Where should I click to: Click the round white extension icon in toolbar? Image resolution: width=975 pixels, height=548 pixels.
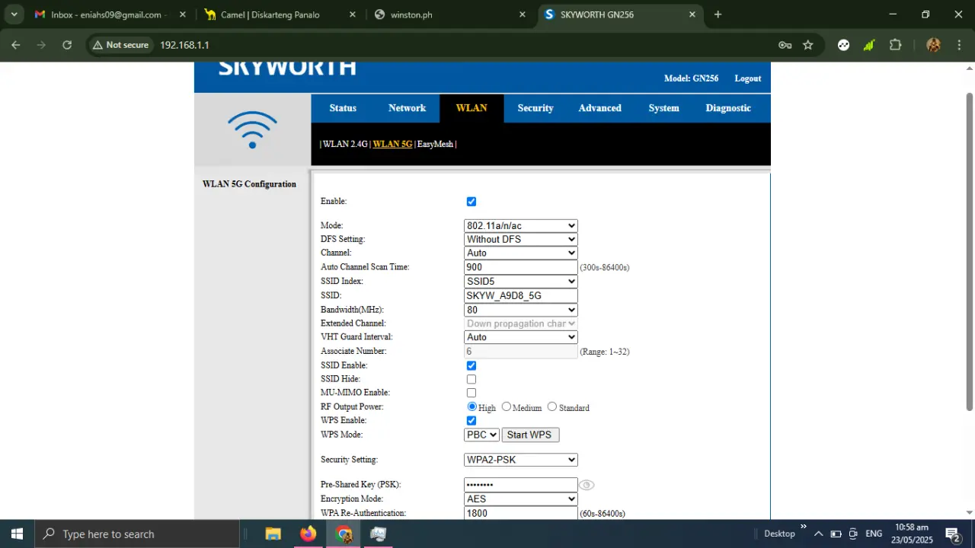coord(843,45)
